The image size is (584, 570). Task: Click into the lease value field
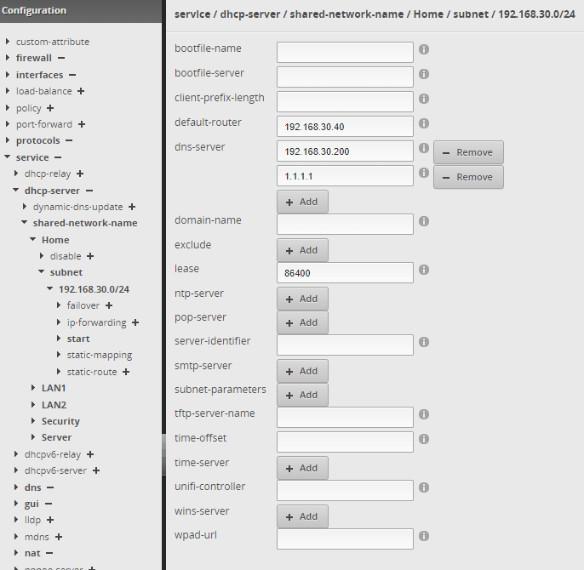pos(345,272)
